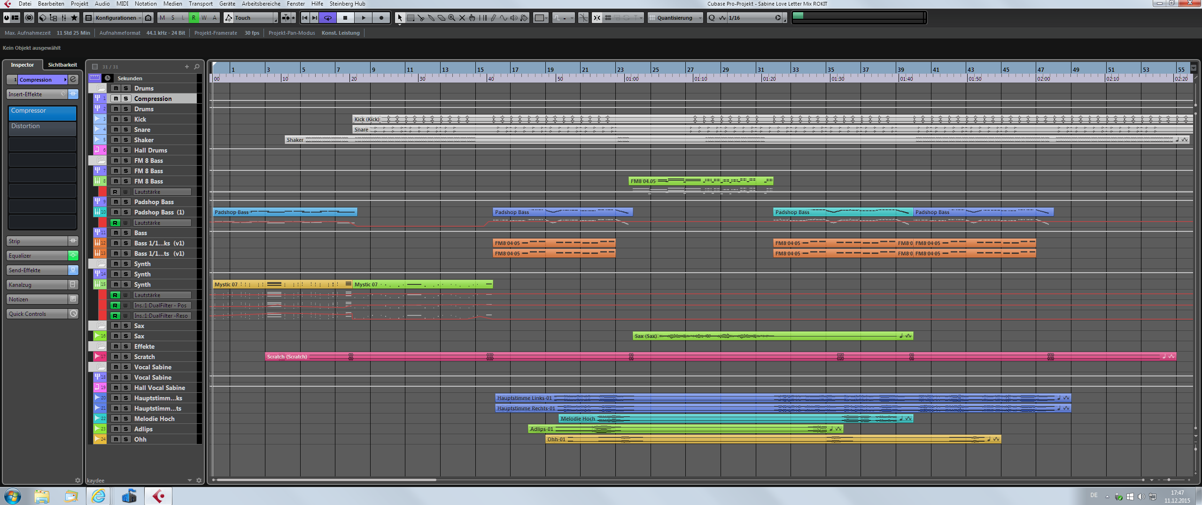Solo the Melodie Hoch track
The width and height of the screenshot is (1202, 505).
pos(126,419)
